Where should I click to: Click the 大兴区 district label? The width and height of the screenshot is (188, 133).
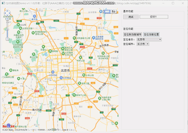[x=56, y=104]
